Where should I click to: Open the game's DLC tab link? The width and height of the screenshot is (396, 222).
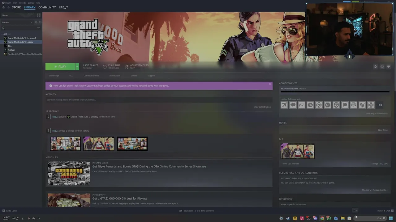click(x=71, y=76)
